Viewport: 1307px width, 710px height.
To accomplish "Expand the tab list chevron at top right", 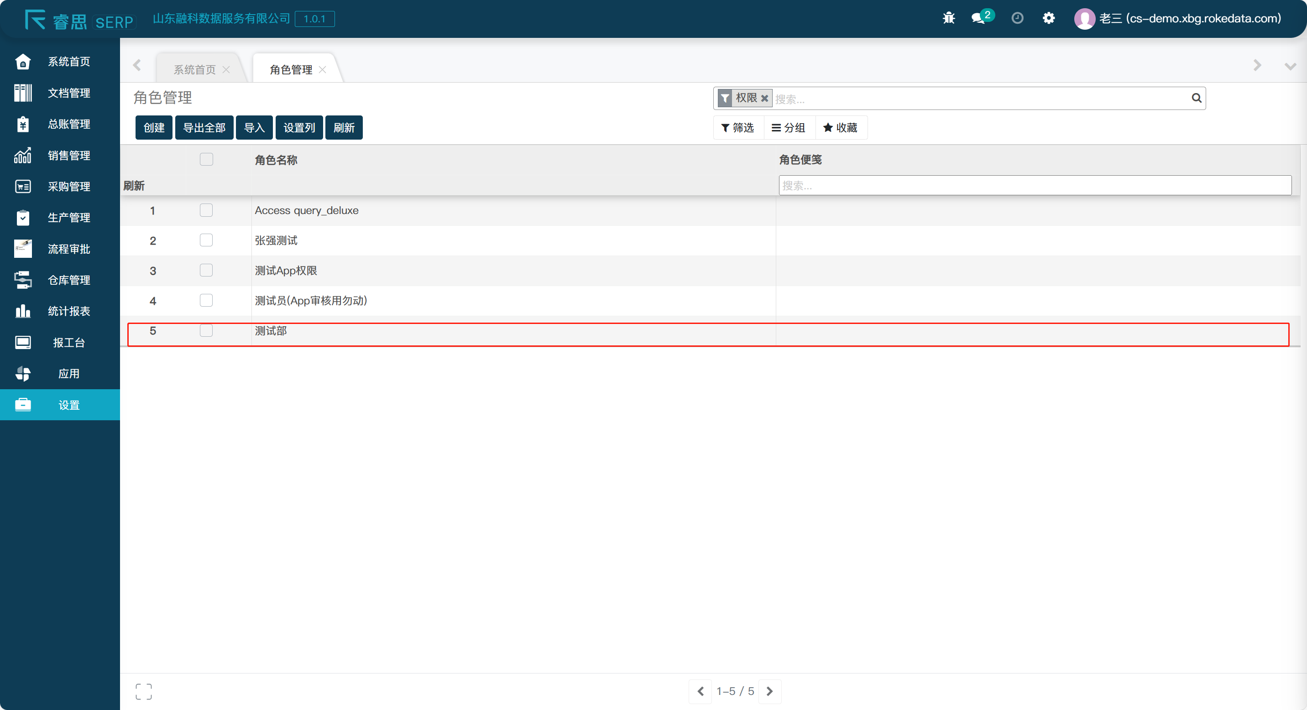I will coord(1289,66).
